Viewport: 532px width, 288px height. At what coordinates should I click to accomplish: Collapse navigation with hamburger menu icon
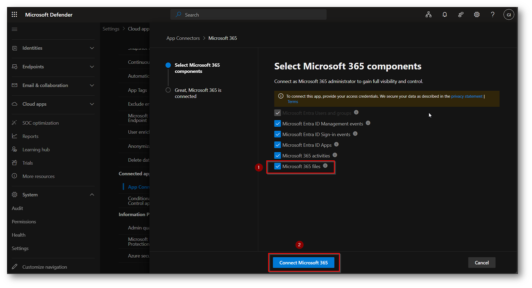(14, 29)
